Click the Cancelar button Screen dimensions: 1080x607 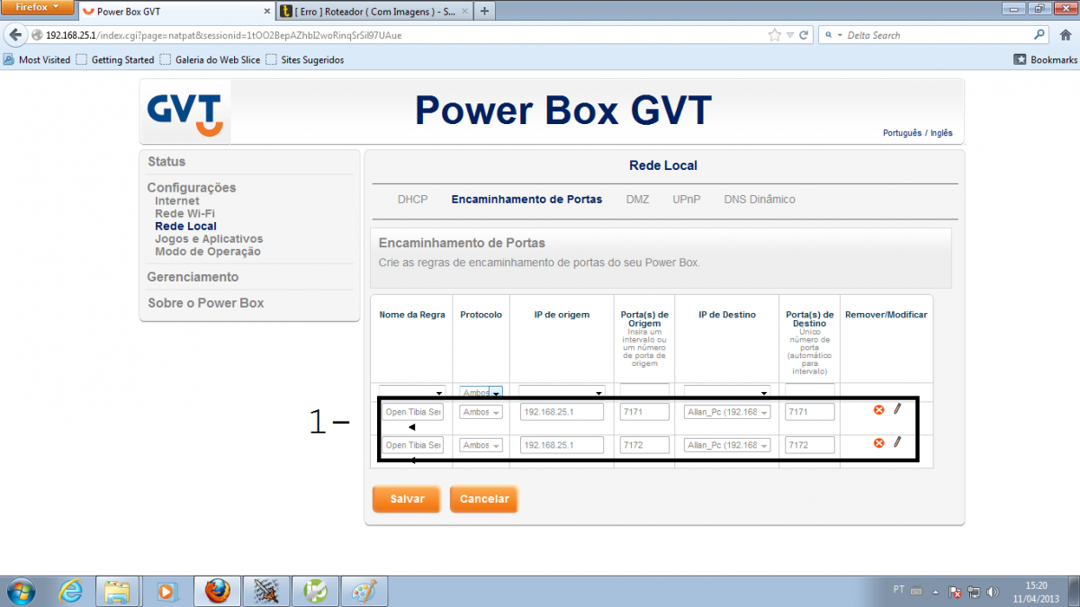tap(484, 499)
